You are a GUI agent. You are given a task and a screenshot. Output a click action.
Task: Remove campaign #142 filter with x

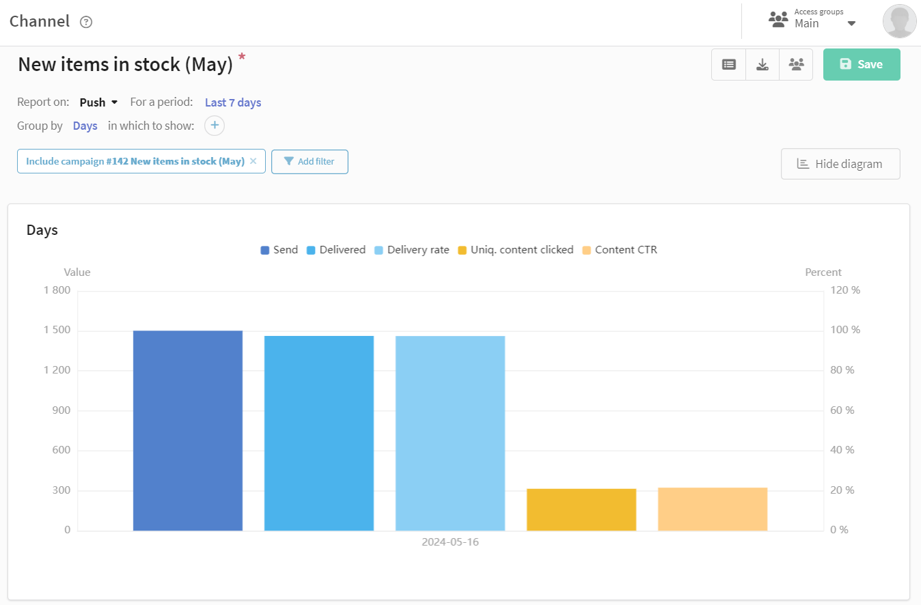click(253, 161)
